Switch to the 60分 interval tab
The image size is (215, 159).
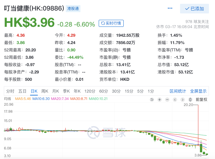(103, 91)
